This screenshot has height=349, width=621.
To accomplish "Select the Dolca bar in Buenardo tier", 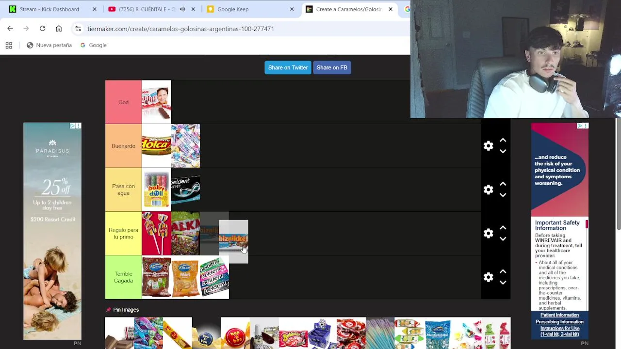I will (156, 146).
